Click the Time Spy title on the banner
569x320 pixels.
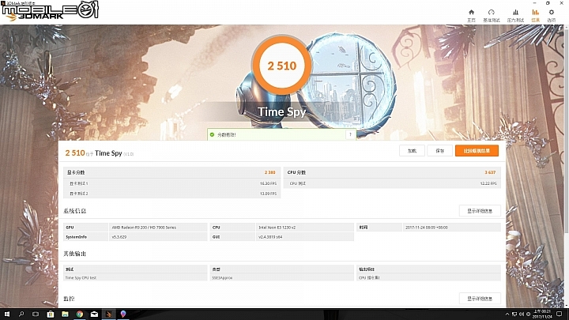281,112
